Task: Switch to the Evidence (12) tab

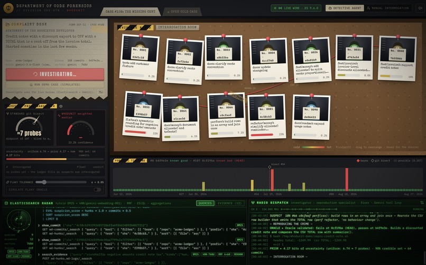Action: (229, 203)
